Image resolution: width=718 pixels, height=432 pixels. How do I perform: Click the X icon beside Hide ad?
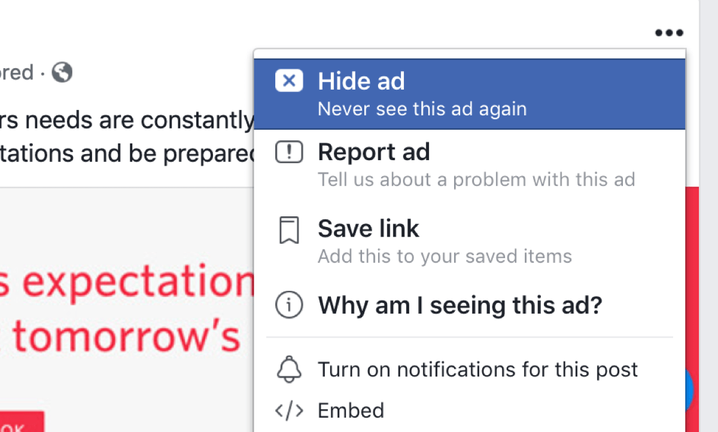(289, 81)
